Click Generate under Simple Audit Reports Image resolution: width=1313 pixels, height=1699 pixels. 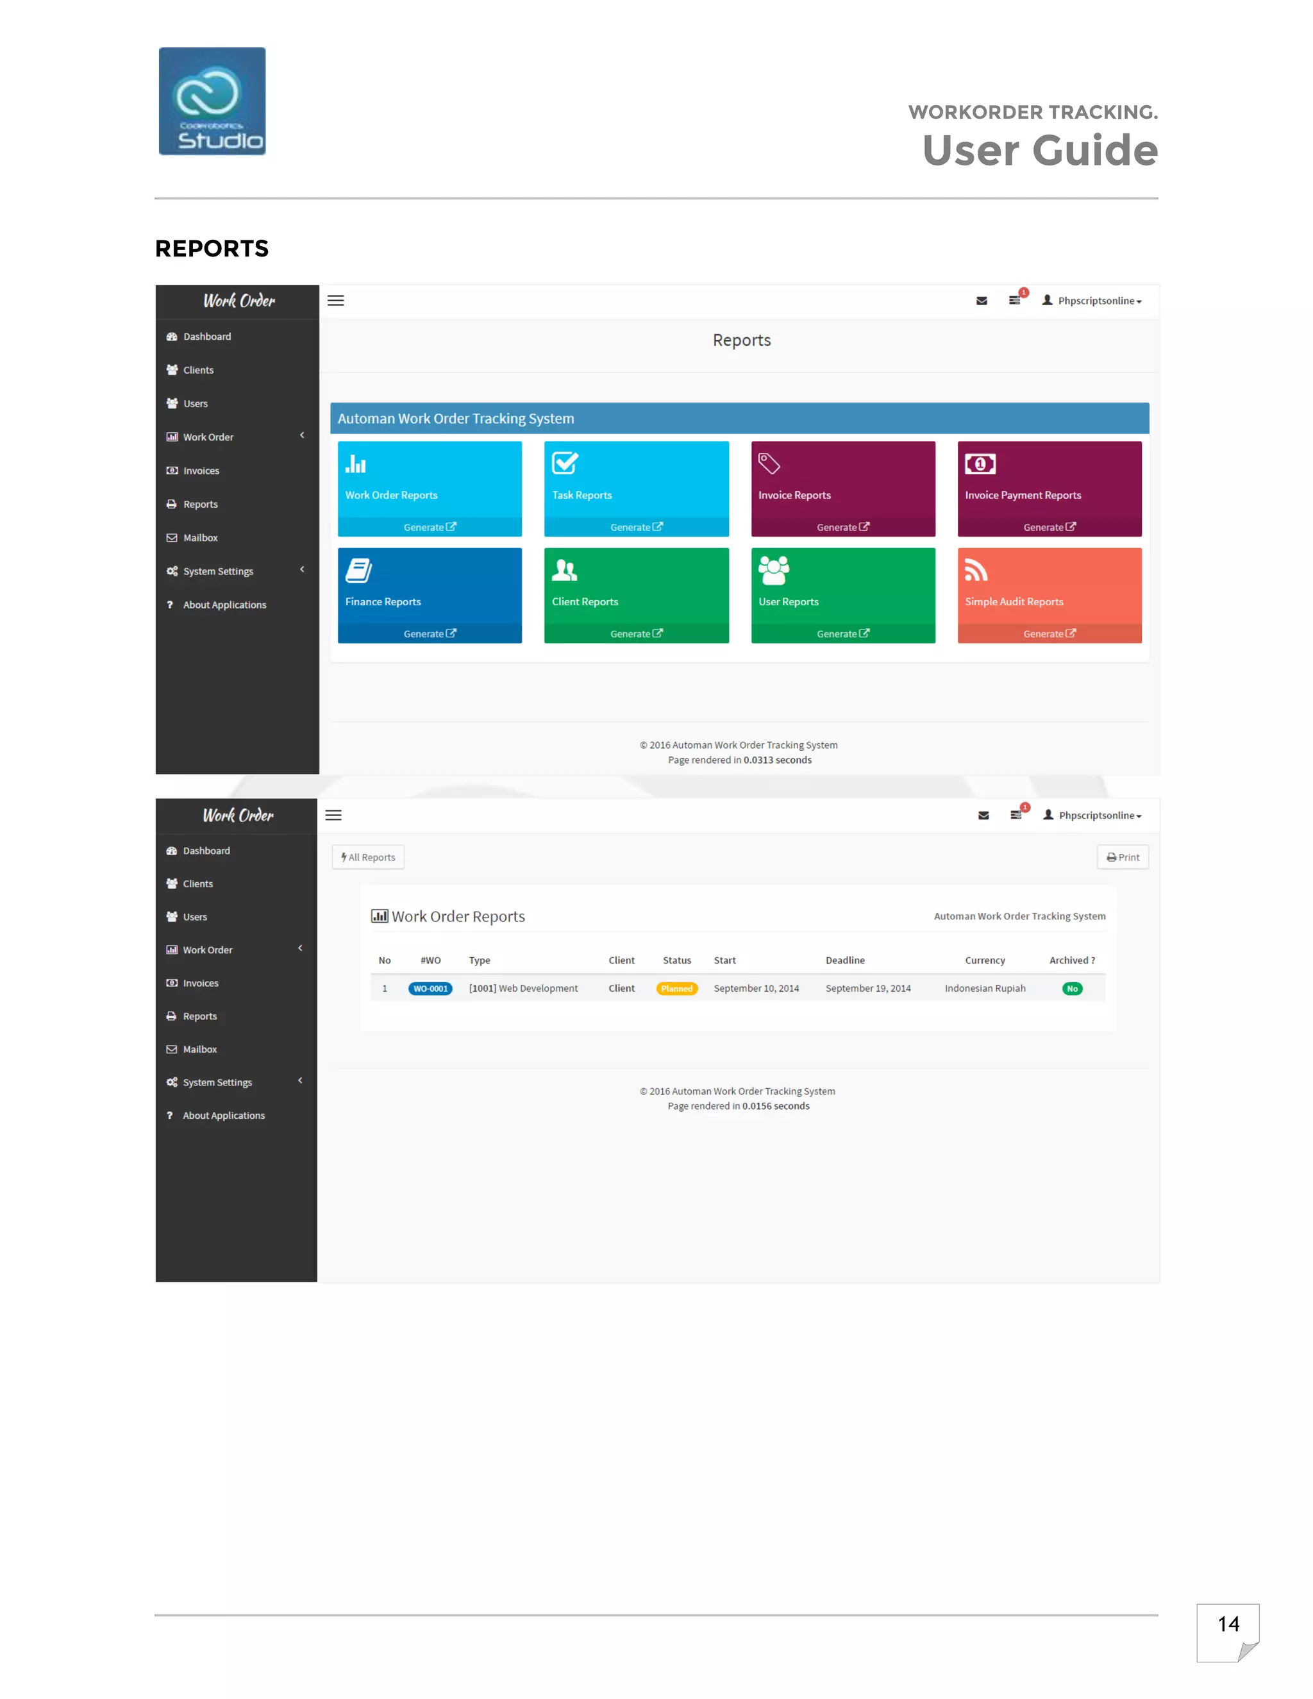pos(1050,634)
